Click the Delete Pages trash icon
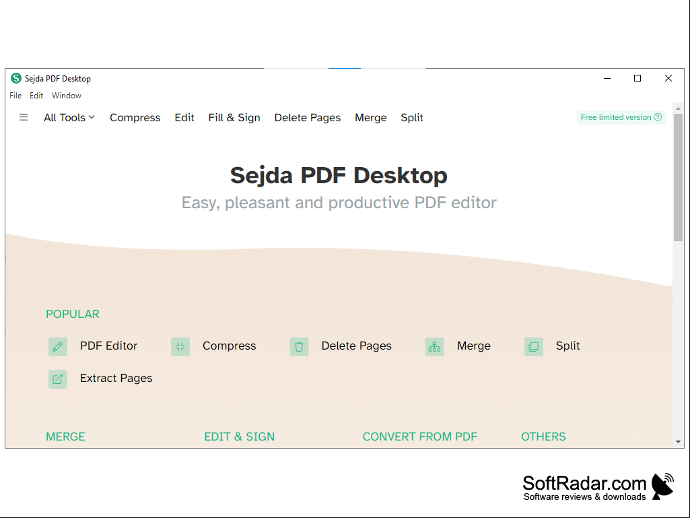This screenshot has width=690, height=518. pos(300,347)
